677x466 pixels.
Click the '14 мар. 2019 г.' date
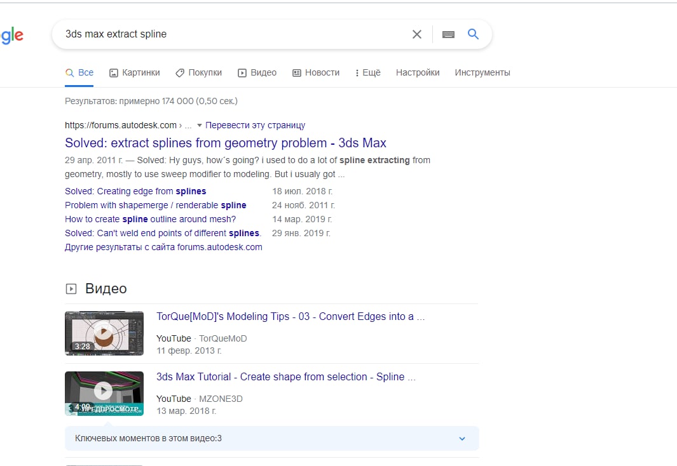(x=302, y=219)
